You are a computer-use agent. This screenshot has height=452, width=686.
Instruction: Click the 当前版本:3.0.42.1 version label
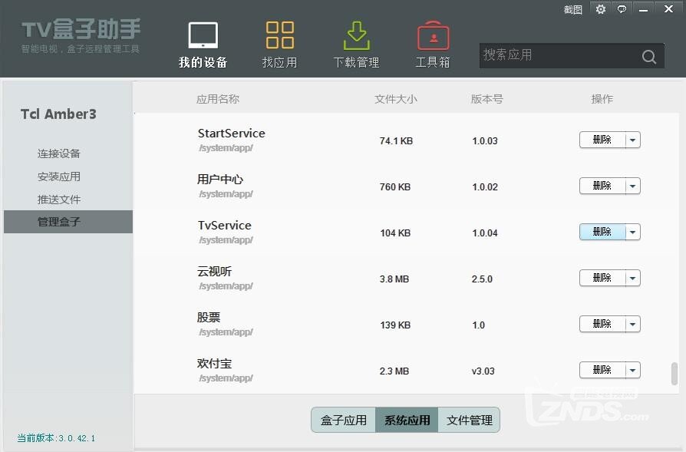point(56,438)
